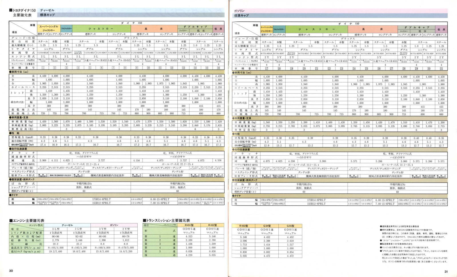The width and height of the screenshot is (457, 277).
Task: Click the pink ガソリン band on right page
Action: point(340,11)
